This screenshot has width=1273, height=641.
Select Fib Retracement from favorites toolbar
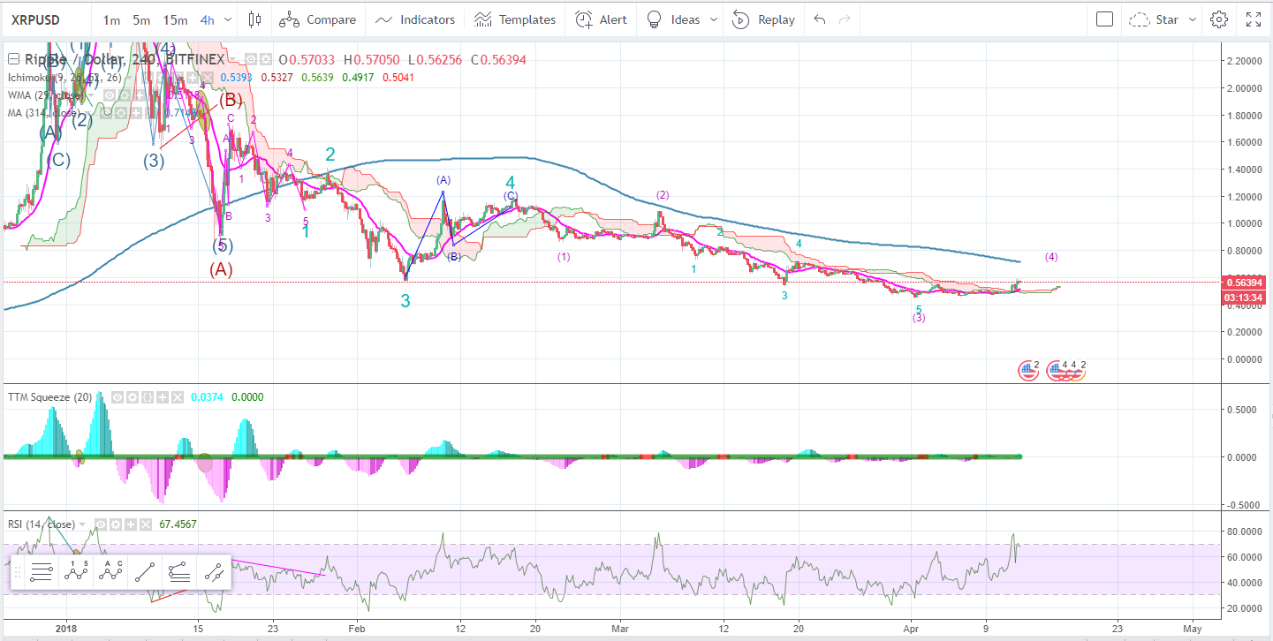tap(41, 572)
